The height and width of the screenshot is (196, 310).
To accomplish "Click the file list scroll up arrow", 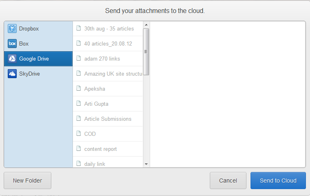I will (x=146, y=25).
